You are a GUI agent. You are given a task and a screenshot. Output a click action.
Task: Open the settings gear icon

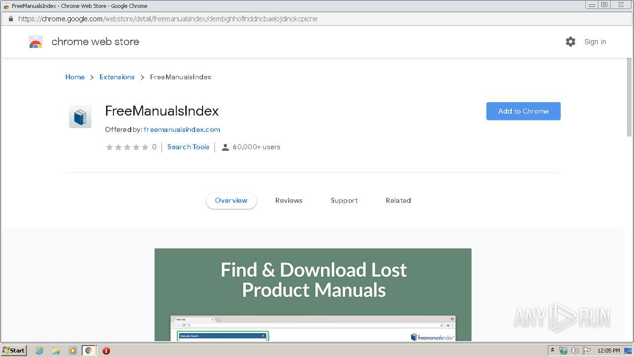571,42
